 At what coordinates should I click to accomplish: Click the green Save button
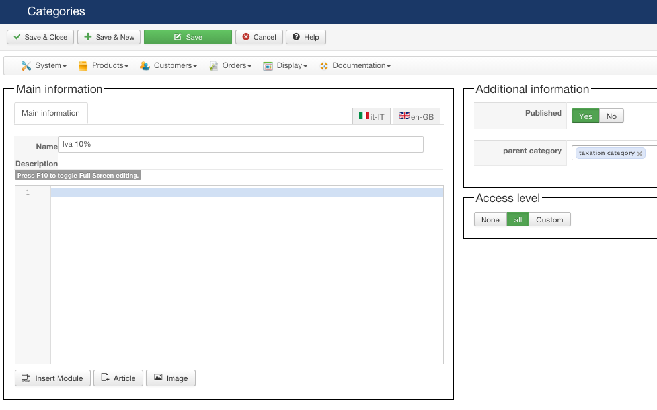pos(188,37)
